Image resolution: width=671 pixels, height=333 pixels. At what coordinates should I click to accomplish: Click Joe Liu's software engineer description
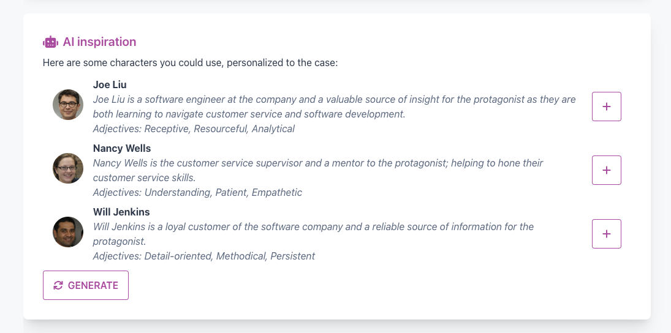pos(334,107)
